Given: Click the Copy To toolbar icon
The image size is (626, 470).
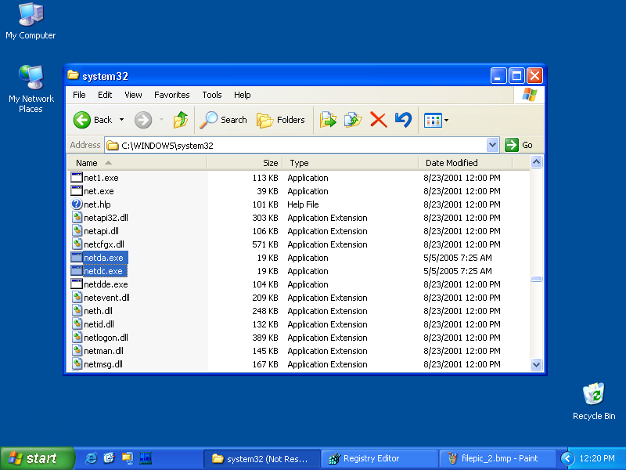Looking at the screenshot, I should pos(353,120).
